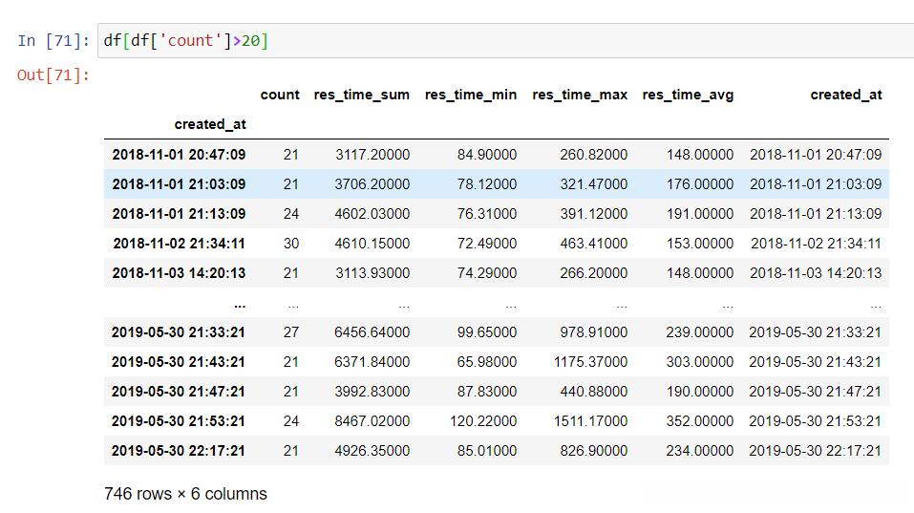Click the value 6371.84000 in res_time_sum
The height and width of the screenshot is (513, 914).
[x=372, y=362]
